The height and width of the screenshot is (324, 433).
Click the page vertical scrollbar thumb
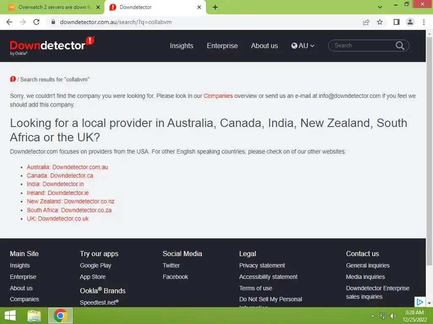429,151
